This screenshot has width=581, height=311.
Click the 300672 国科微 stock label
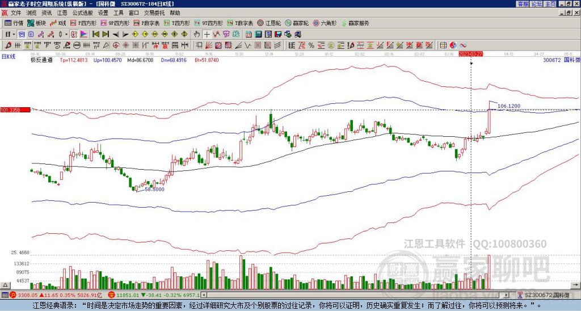pyautogui.click(x=562, y=60)
